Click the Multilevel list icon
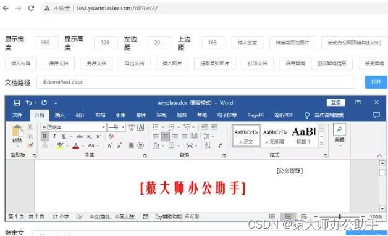The image size is (388, 236). pos(187,127)
